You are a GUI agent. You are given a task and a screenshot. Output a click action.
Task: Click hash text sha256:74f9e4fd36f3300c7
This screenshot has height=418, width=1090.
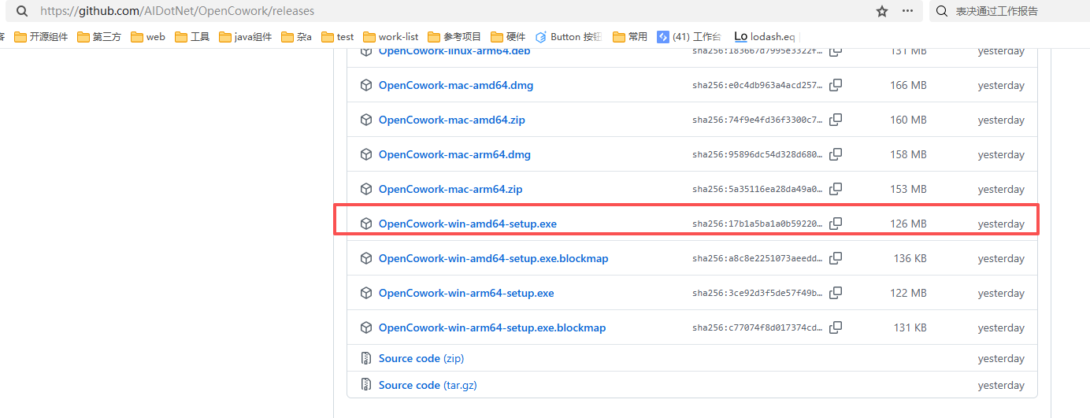[758, 120]
